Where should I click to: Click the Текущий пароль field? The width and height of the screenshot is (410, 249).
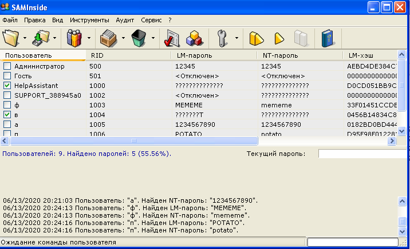(x=364, y=154)
